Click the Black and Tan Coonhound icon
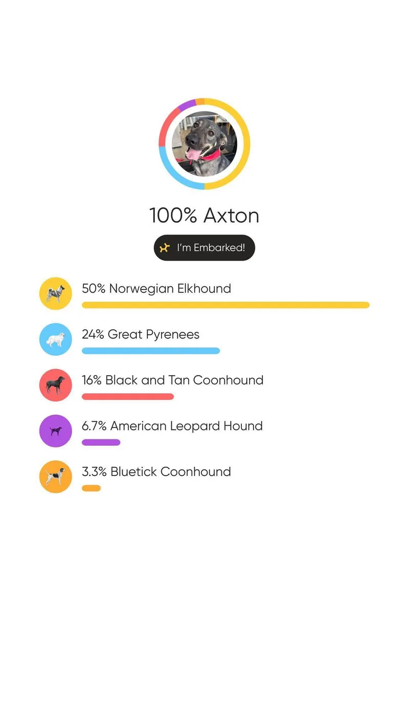The image size is (409, 727). click(x=56, y=385)
